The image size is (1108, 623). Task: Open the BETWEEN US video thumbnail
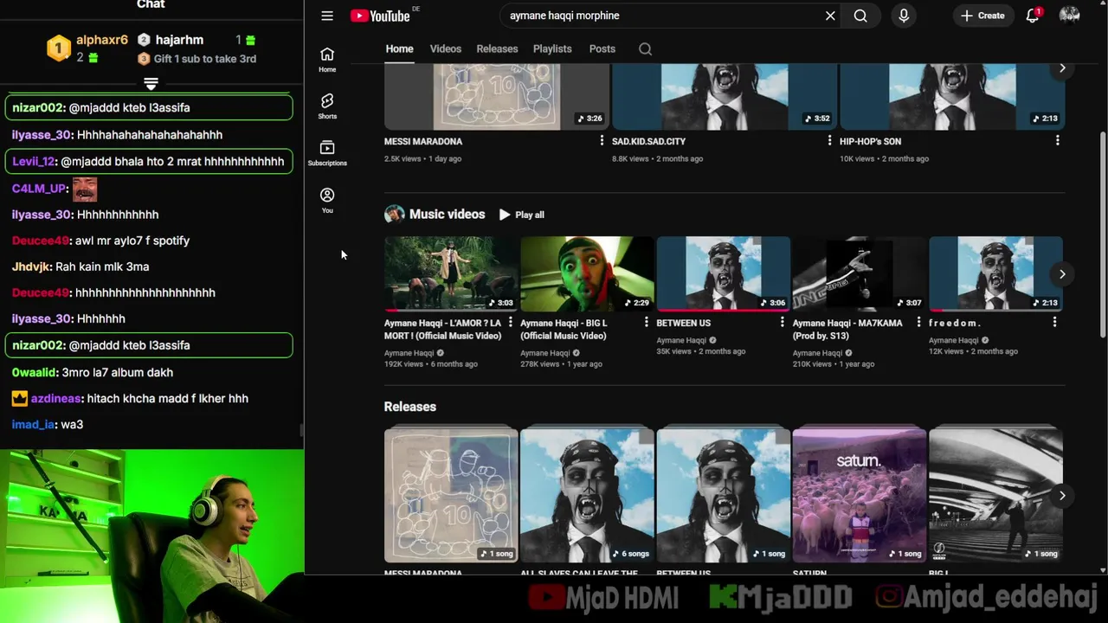(723, 273)
